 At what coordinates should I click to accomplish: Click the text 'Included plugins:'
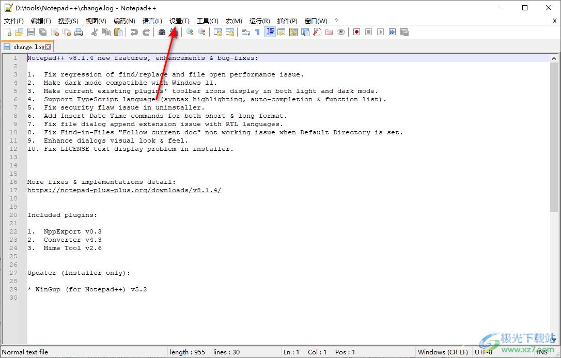click(63, 215)
